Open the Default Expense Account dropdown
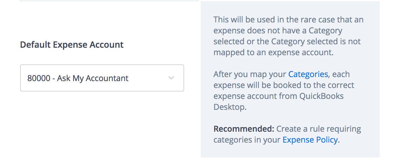Viewport: 397px width, 161px height. (x=102, y=78)
